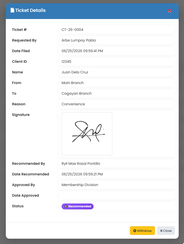
Task: Select the Ticket # field CT-26-0004
Action: pos(117,30)
